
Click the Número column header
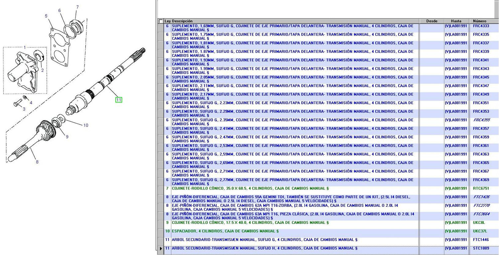tap(479, 21)
